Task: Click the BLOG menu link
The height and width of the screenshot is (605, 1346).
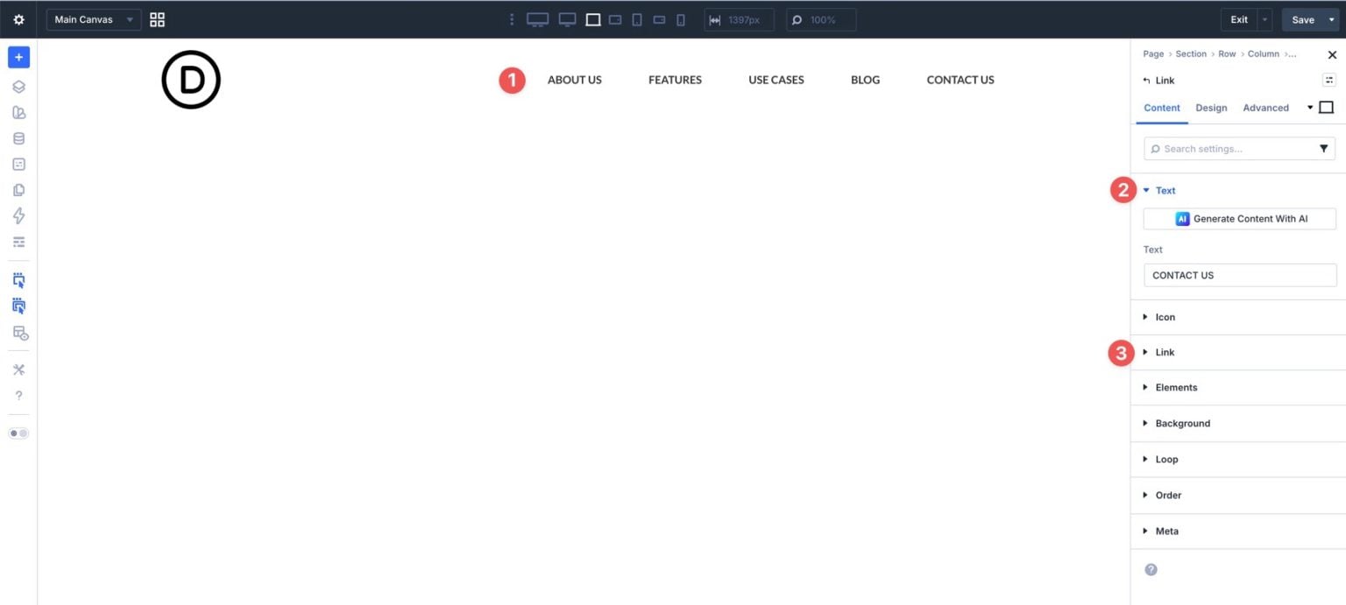Action: tap(865, 80)
